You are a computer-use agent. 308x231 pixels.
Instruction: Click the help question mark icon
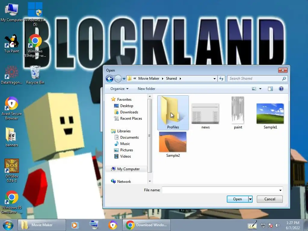281,89
